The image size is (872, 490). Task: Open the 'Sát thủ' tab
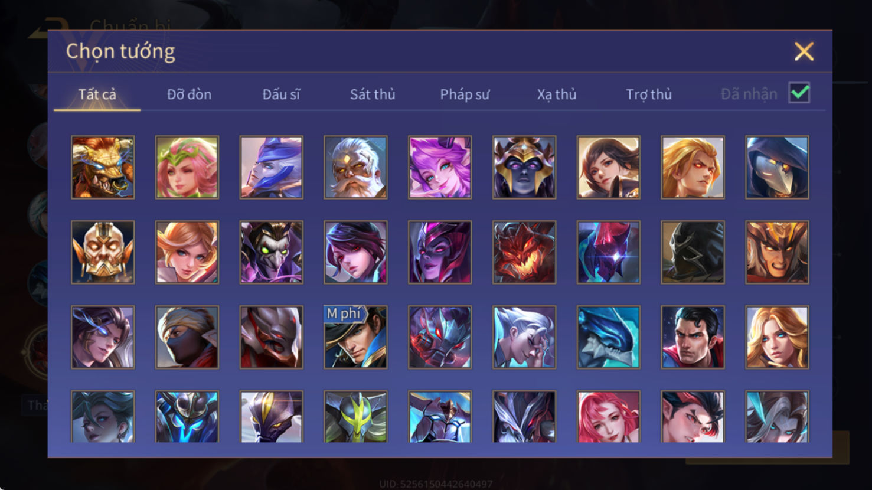coord(373,94)
